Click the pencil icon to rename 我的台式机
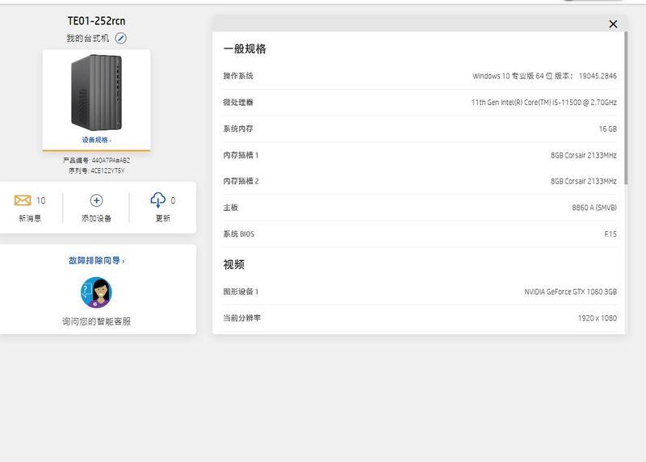The height and width of the screenshot is (462, 646). click(x=121, y=38)
